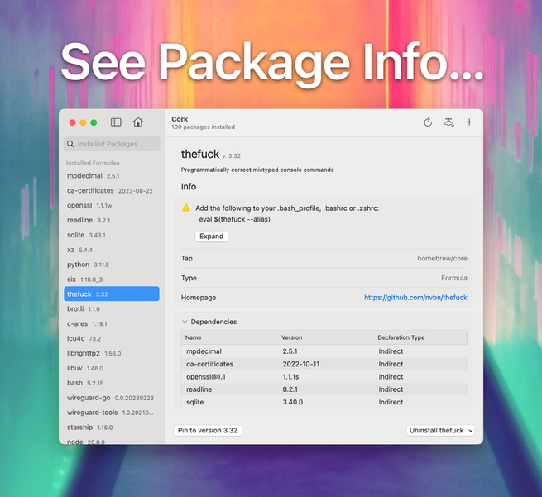This screenshot has height=497, width=542.
Task: Refresh packages with the circular arrow icon
Action: click(428, 122)
